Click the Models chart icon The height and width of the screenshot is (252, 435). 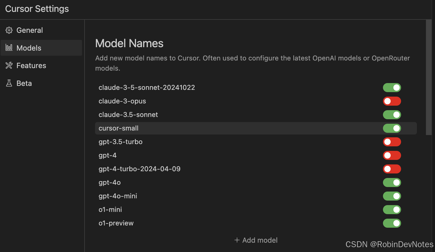9,48
